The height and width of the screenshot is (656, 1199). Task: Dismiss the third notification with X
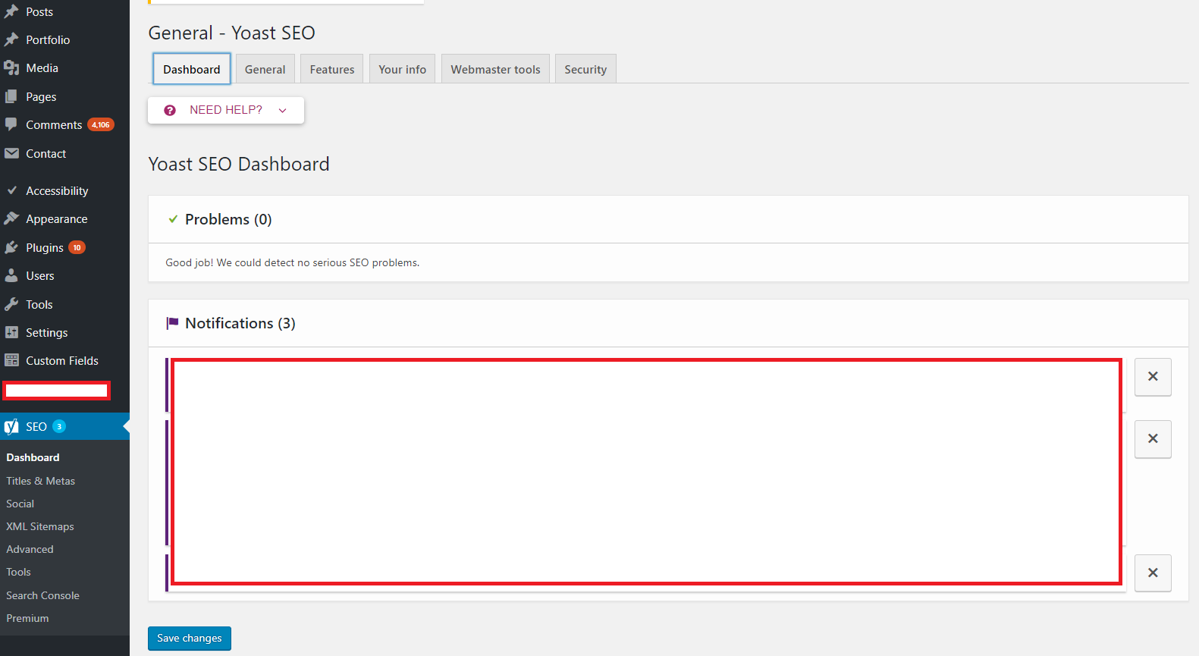click(1153, 573)
